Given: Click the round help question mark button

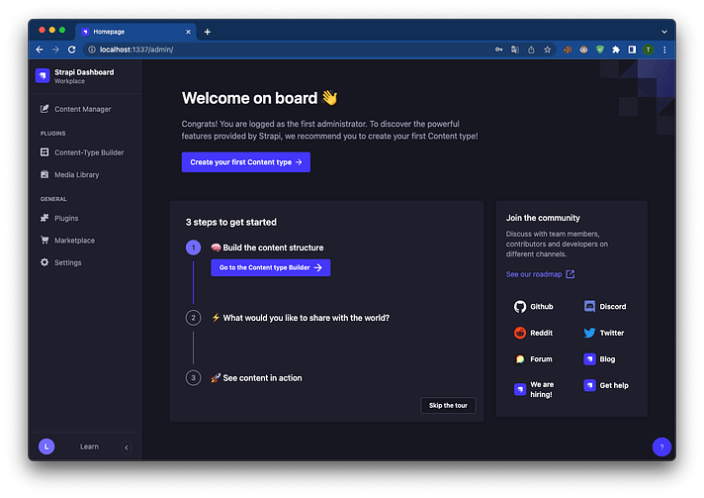Looking at the screenshot, I should (x=661, y=447).
